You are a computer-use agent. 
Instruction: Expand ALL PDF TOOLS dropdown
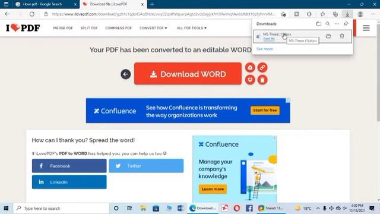click(x=192, y=28)
